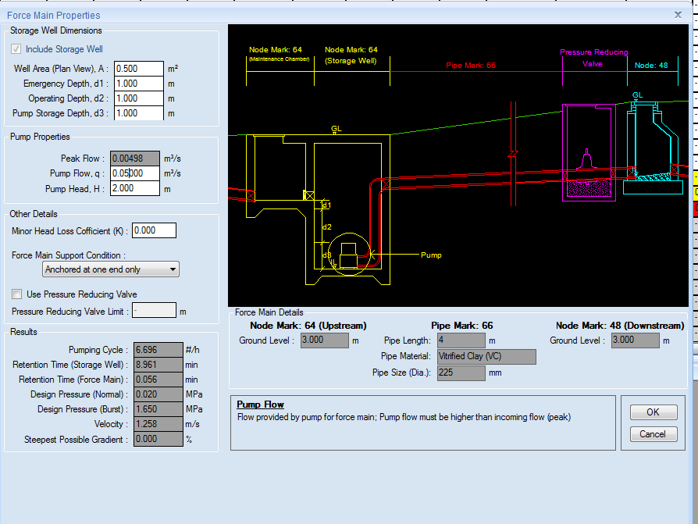Viewport: 698px width, 524px height.
Task: Edit the Well Area (Plan View) field
Action: click(x=139, y=69)
